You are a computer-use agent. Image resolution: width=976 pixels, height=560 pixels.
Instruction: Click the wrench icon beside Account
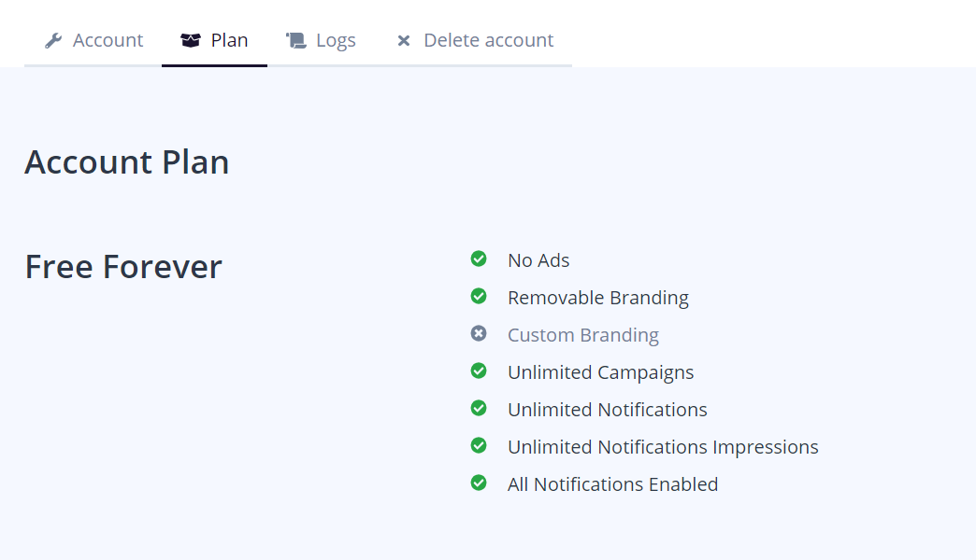tap(53, 40)
